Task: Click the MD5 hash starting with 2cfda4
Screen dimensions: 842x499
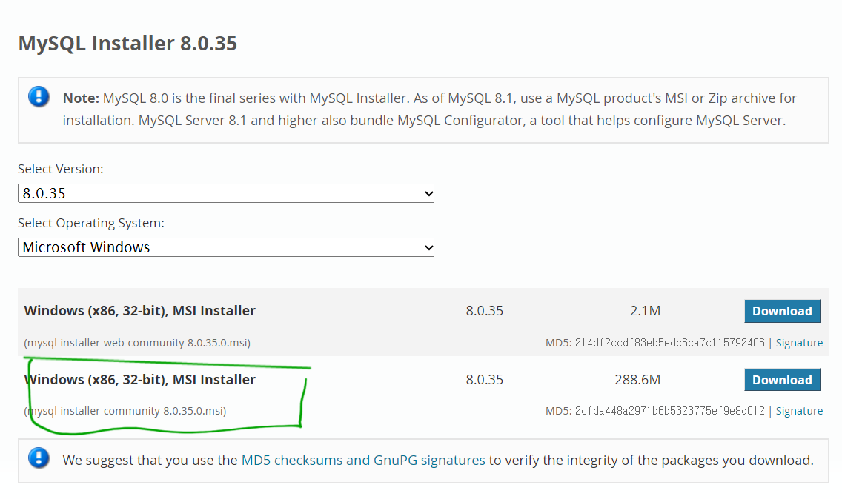Action: tap(669, 411)
